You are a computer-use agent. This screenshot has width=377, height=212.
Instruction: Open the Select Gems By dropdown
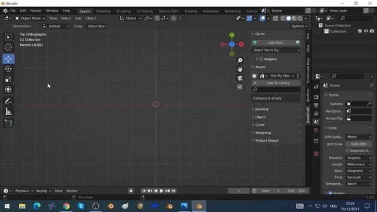click(276, 50)
